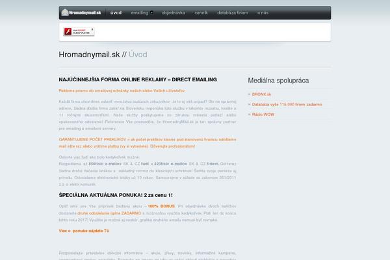
Task: Click the GARANTUJEME POČET PREKLIKOV paragraph
Action: (x=148, y=143)
